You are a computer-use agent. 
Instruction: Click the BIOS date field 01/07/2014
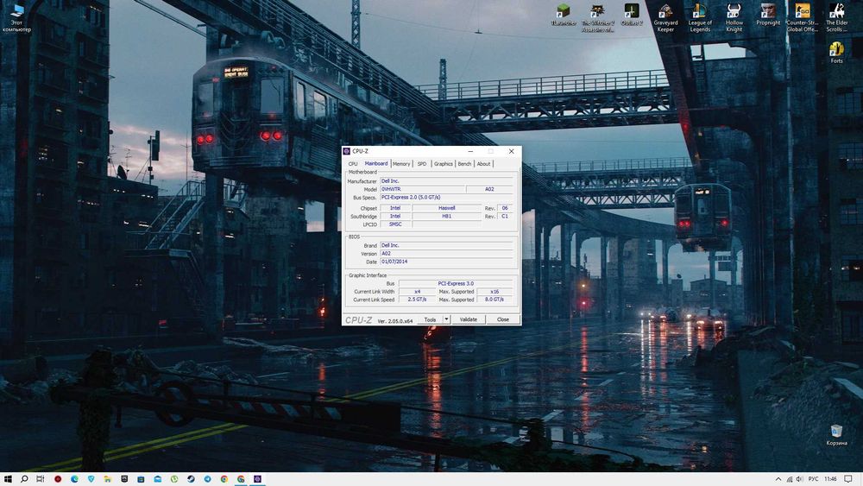click(x=446, y=262)
